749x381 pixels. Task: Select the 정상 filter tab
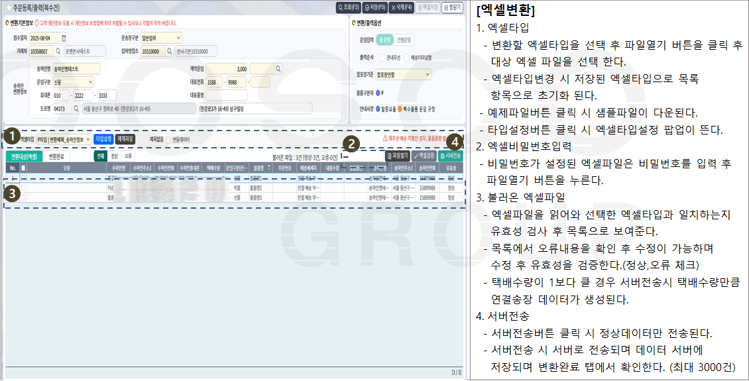(x=114, y=156)
